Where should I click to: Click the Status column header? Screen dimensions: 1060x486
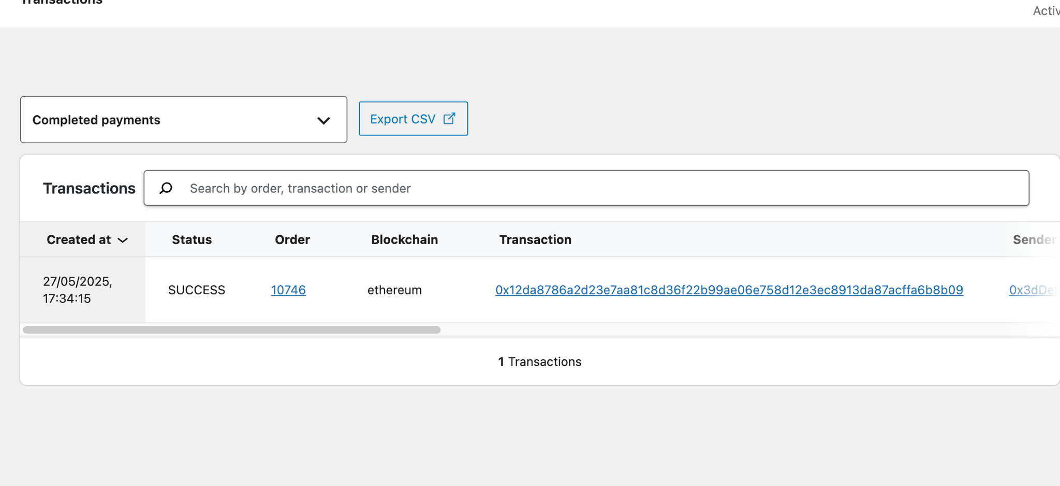click(192, 240)
